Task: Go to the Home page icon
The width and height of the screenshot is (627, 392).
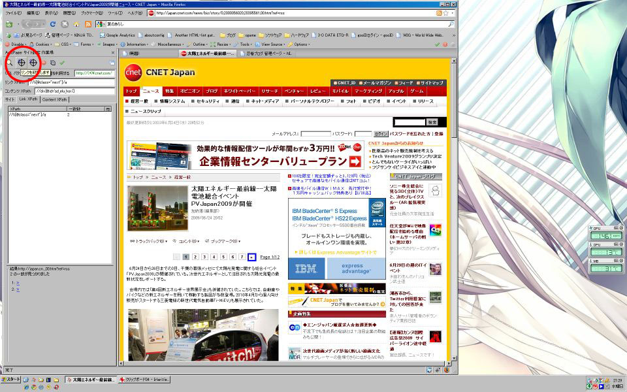Action: [x=76, y=24]
